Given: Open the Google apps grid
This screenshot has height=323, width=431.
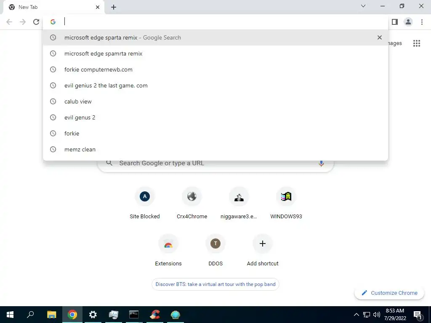Looking at the screenshot, I should click(416, 43).
